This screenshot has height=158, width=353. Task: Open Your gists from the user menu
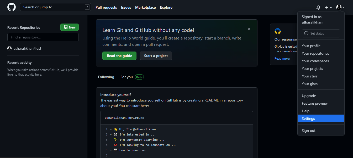coord(321,84)
